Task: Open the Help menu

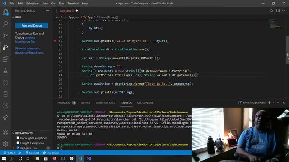Action: [85, 4]
